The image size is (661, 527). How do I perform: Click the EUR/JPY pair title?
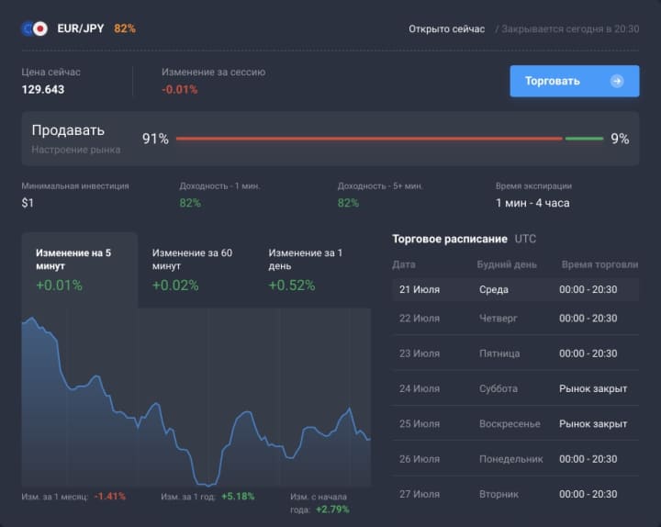click(x=80, y=28)
